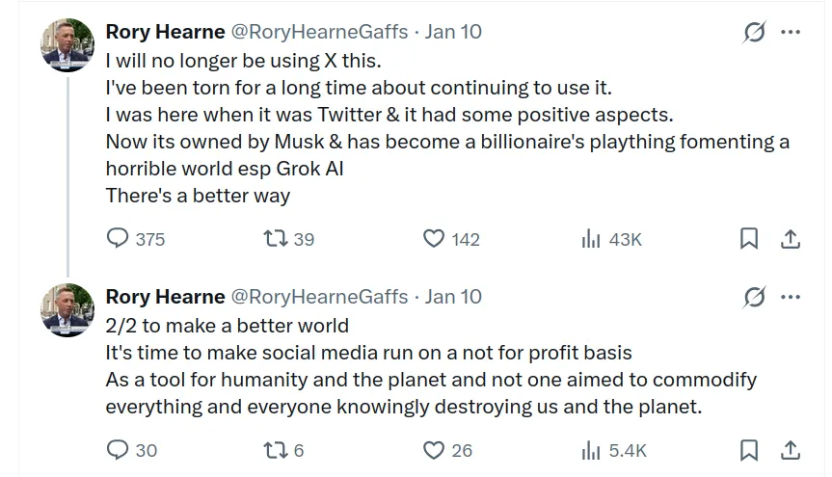
Task: Open the more options menu on first post
Action: pyautogui.click(x=791, y=32)
